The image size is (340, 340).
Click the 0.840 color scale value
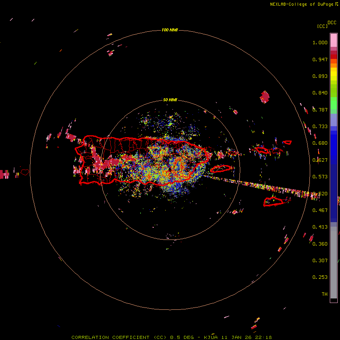point(320,93)
